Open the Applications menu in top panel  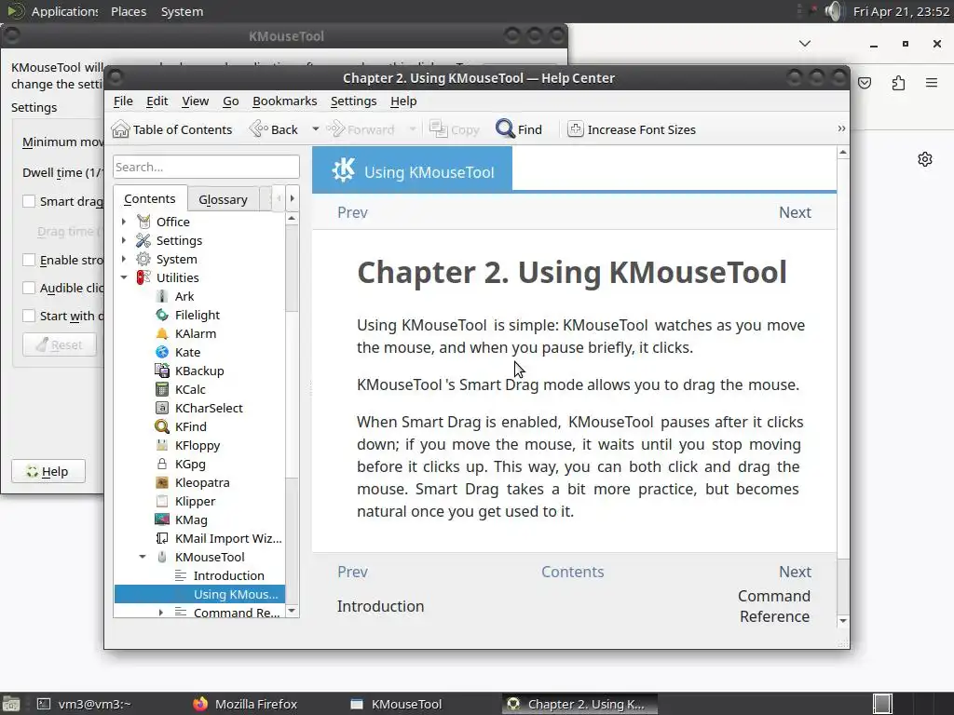coord(64,11)
